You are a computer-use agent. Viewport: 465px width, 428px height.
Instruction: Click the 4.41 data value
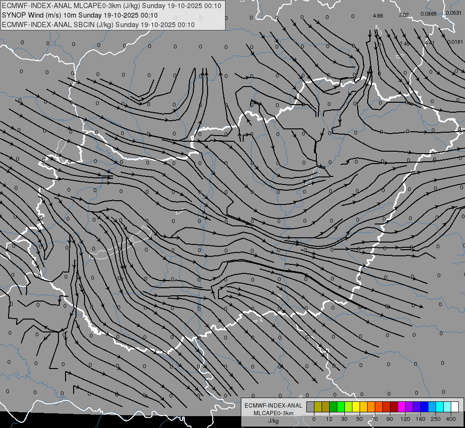point(429,43)
